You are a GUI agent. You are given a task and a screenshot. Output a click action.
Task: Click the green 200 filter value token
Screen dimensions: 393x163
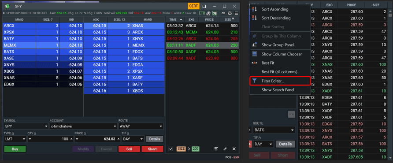(196, 149)
